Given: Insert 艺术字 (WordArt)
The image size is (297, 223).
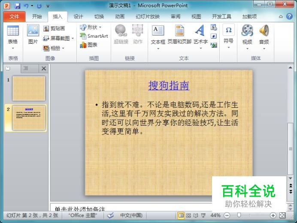Looking at the screenshot, I should click(x=200, y=31).
